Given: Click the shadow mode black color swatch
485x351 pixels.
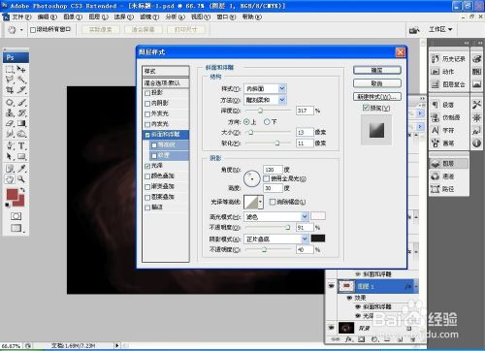Looking at the screenshot, I should (x=318, y=239).
